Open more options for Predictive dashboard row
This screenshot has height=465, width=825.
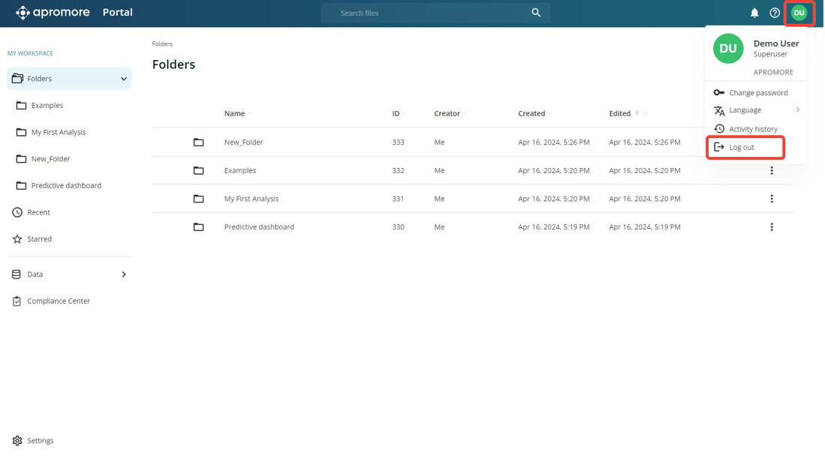tap(771, 227)
